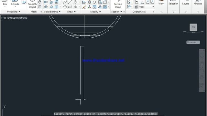The width and height of the screenshot is (207, 116).
Task: Select the Circle draw tool
Action: (x=75, y=2)
